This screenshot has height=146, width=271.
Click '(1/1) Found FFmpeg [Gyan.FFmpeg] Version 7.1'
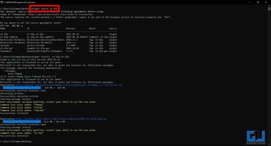(28, 76)
